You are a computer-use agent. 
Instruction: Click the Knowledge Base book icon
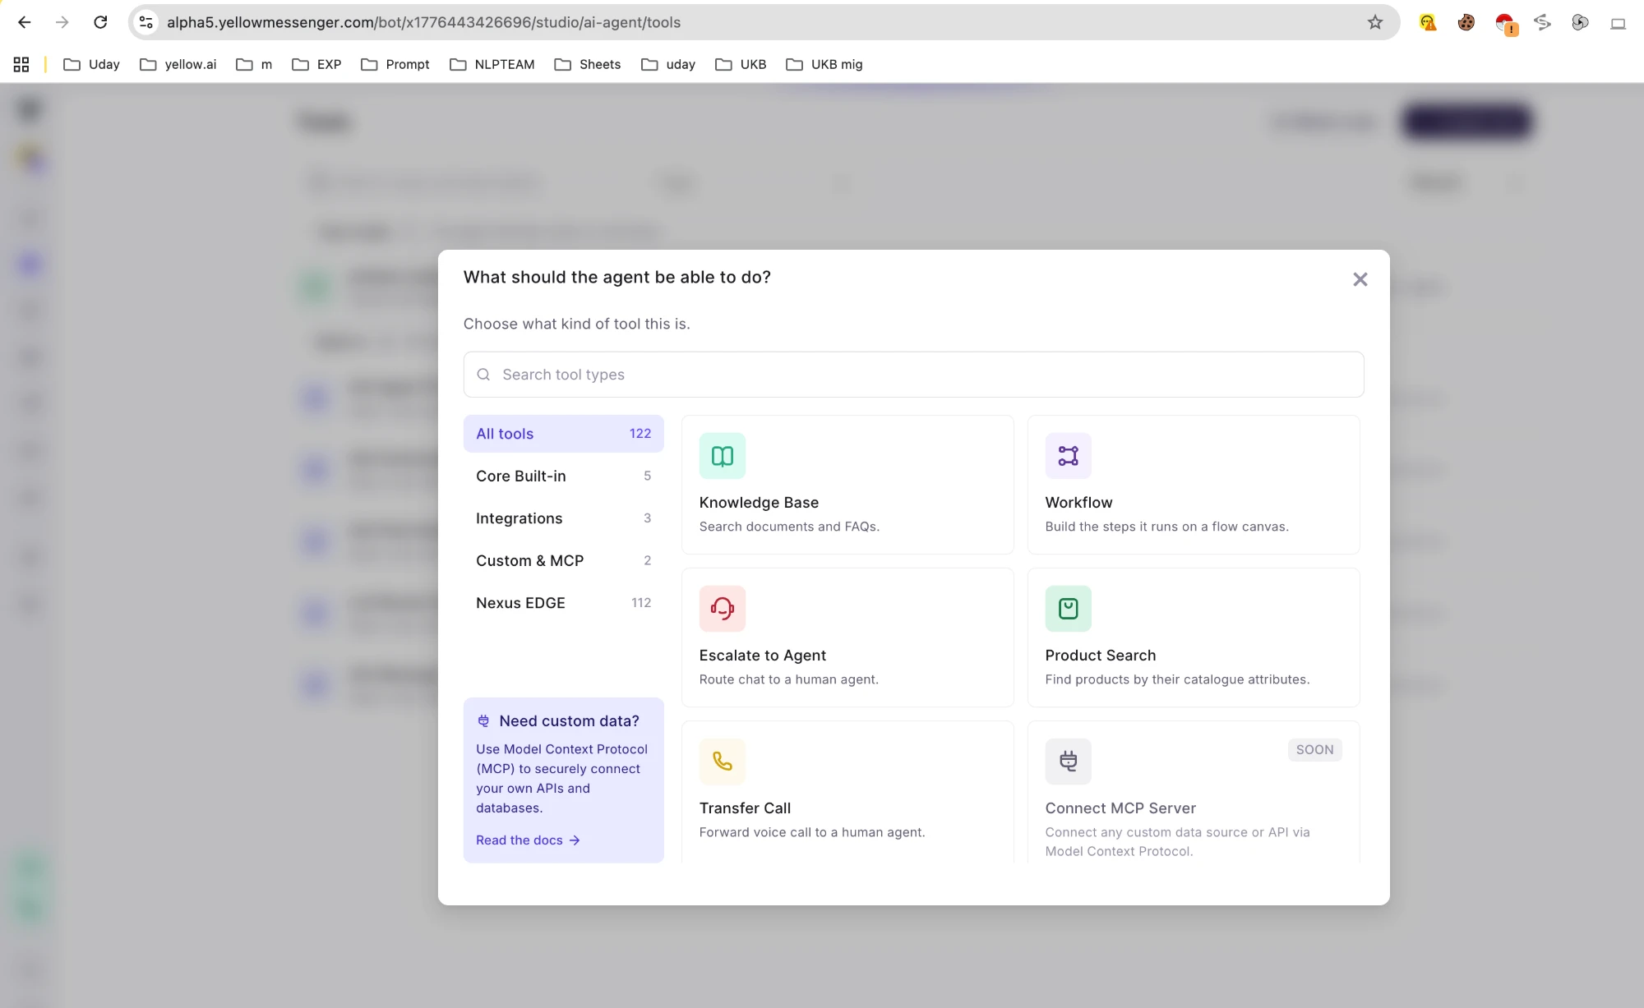[722, 456]
